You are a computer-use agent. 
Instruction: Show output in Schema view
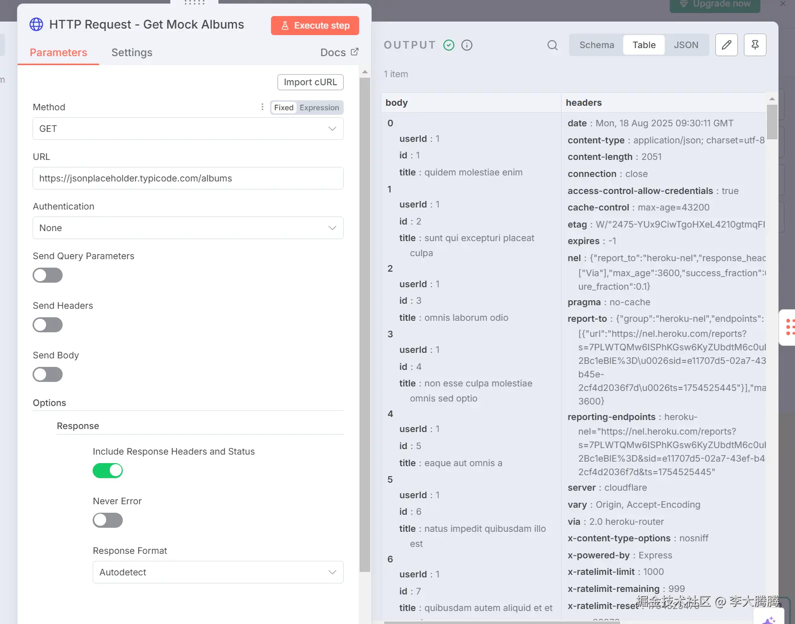597,45
